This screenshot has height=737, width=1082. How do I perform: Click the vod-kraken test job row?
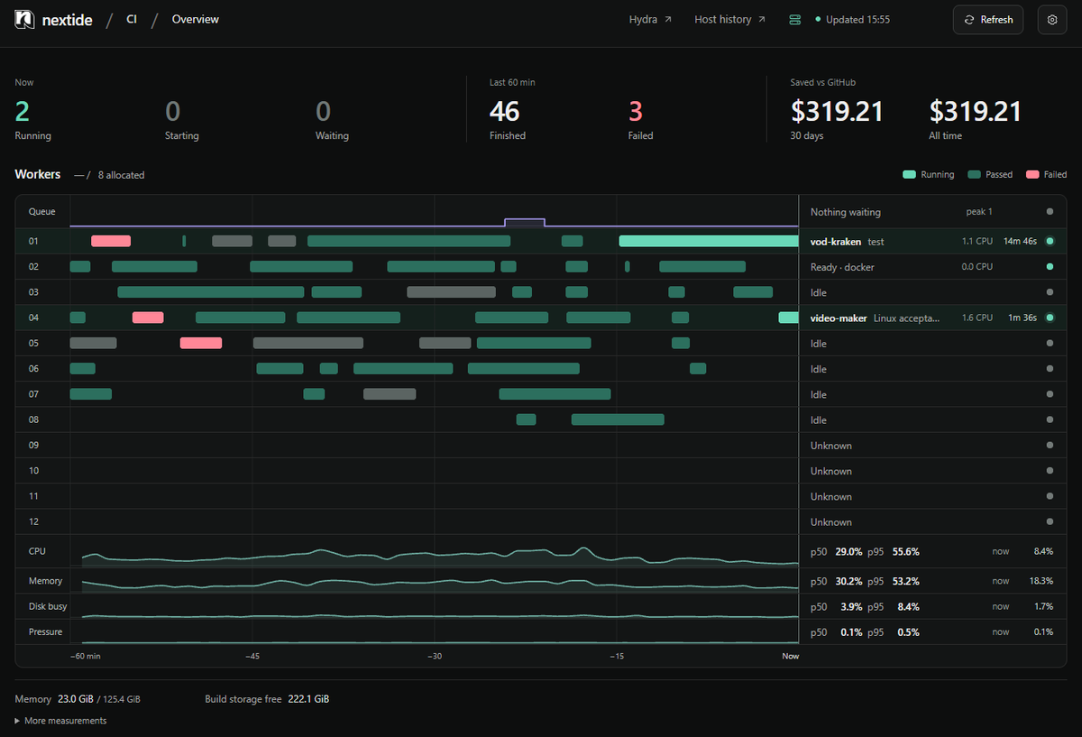tap(932, 241)
